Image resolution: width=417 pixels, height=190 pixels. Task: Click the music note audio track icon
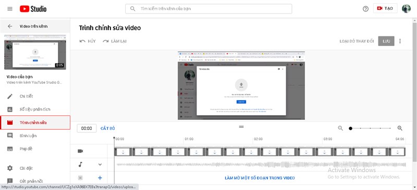(x=80, y=164)
